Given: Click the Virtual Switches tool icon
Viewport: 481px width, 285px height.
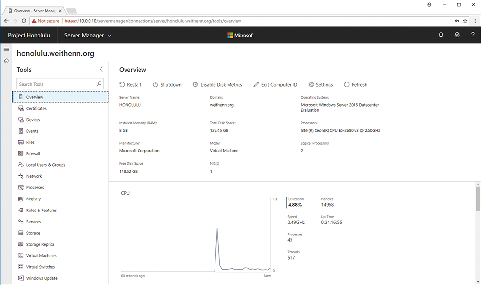Looking at the screenshot, I should 21,267.
